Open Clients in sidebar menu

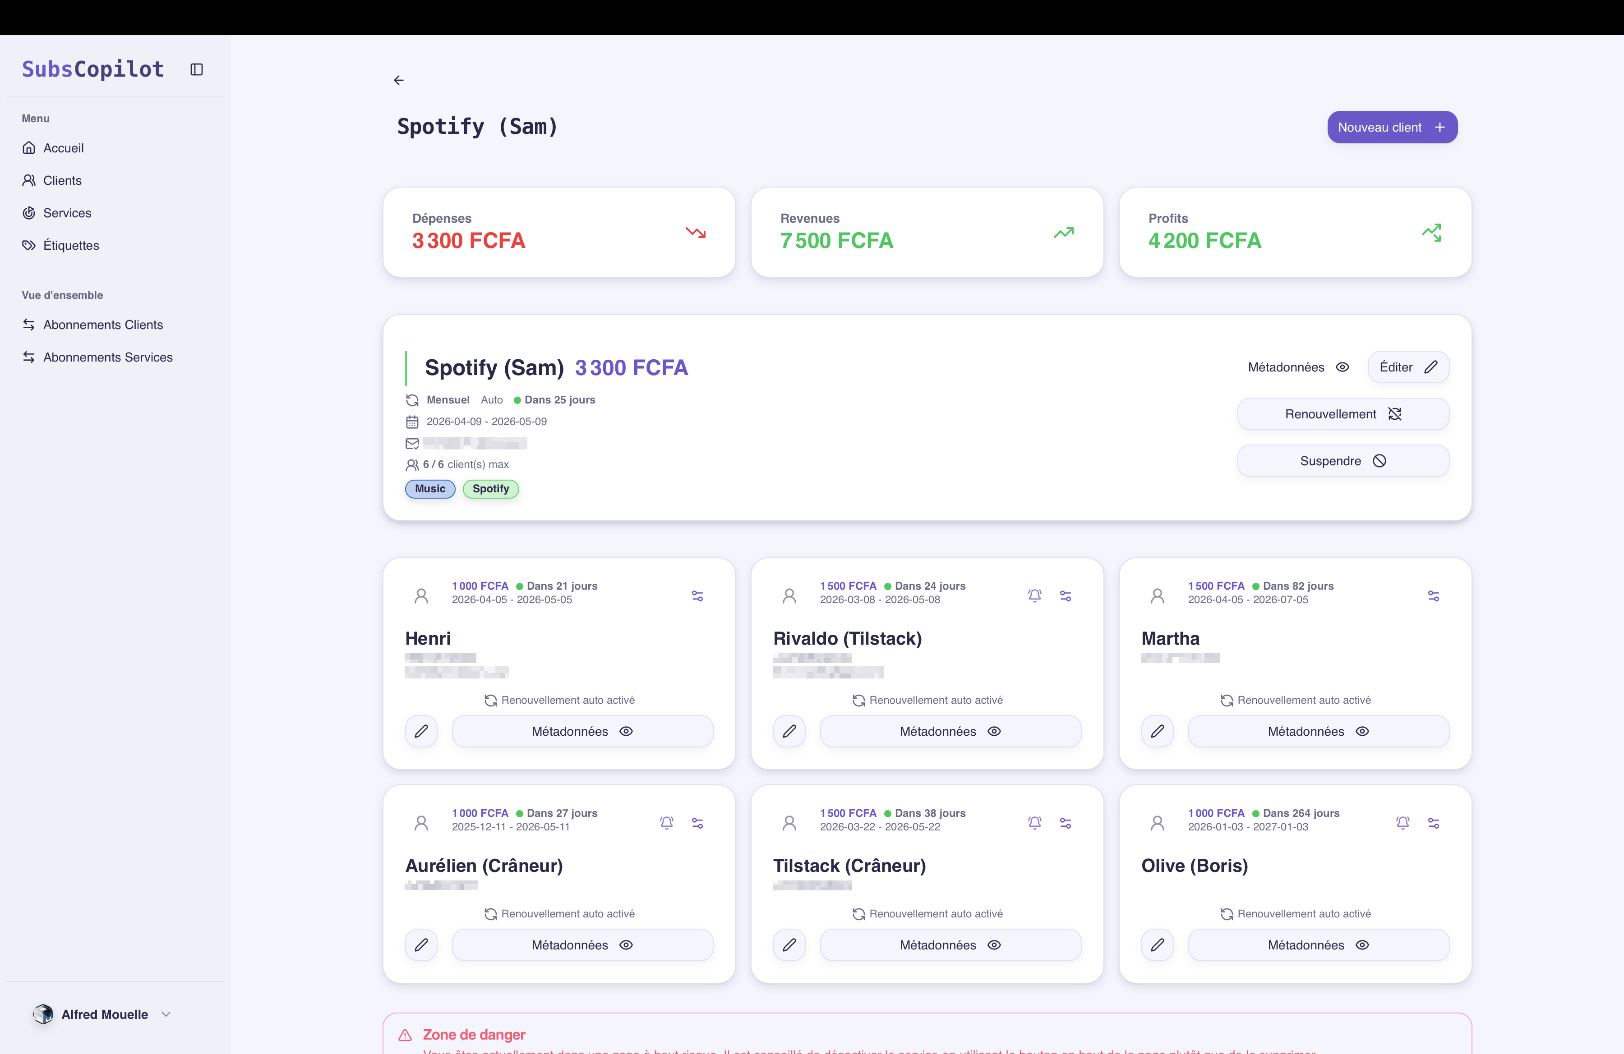pyautogui.click(x=62, y=181)
